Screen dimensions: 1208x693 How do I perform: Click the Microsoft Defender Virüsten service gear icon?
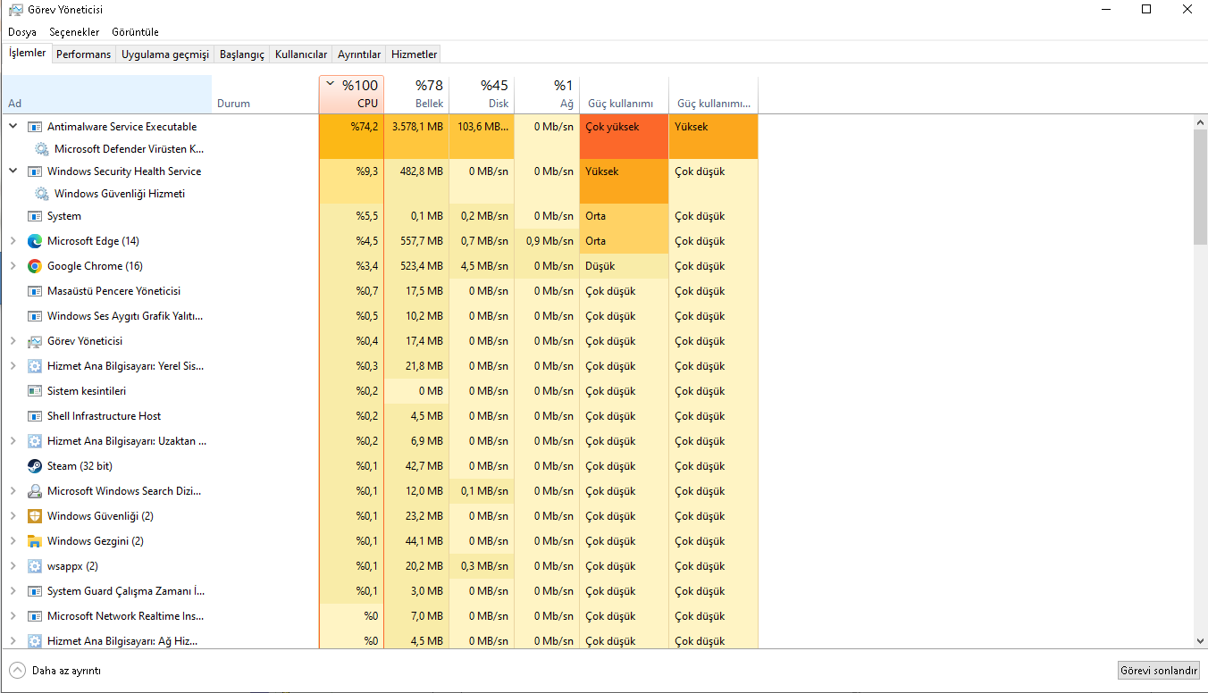[42, 149]
